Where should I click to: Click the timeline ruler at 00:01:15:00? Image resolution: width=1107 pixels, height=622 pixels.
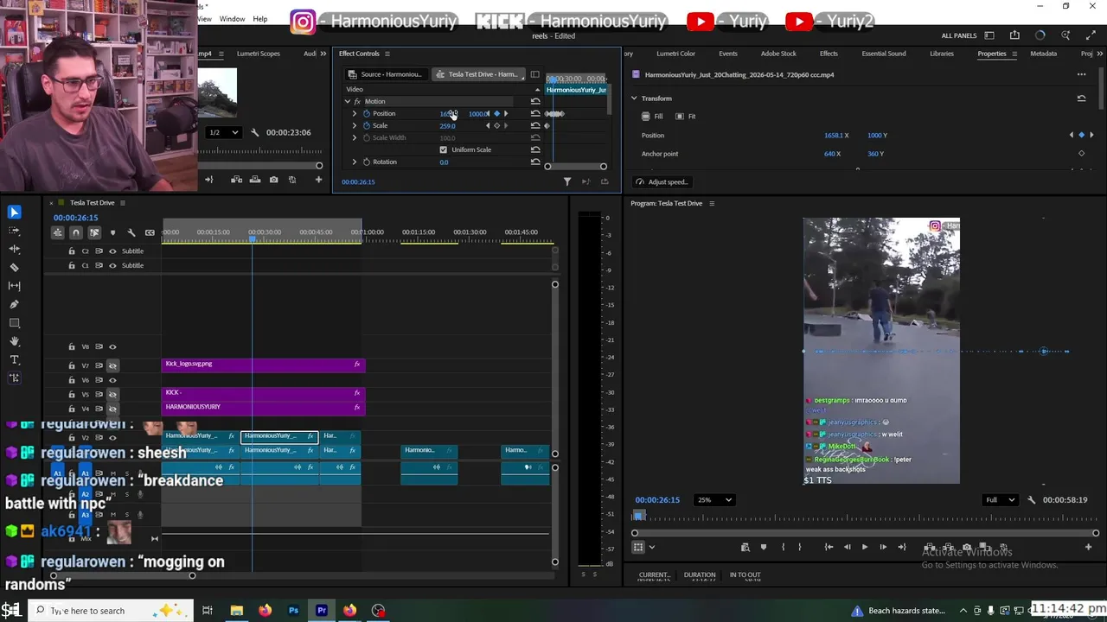pyautogui.click(x=418, y=232)
